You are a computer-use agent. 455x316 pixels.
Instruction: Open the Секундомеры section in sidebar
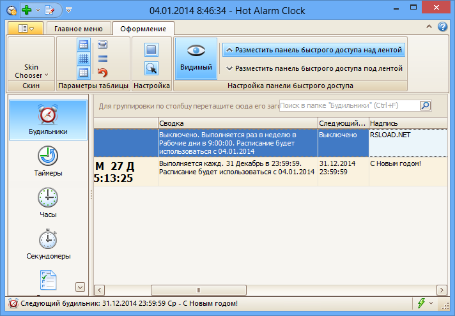48,244
